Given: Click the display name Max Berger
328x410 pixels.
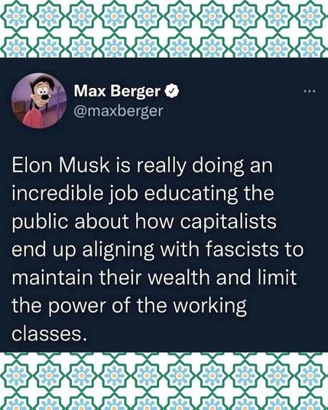Looking at the screenshot, I should 117,91.
